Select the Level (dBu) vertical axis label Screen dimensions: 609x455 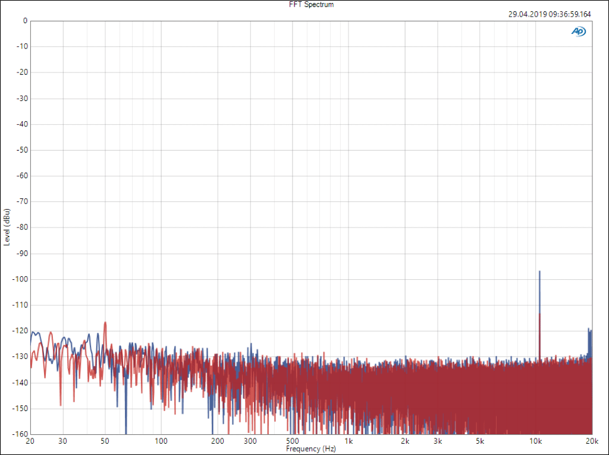(x=7, y=227)
